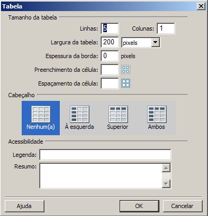Screen dimensions: 208x216
Task: Choose the À esquerda header layout
Action: (x=79, y=118)
